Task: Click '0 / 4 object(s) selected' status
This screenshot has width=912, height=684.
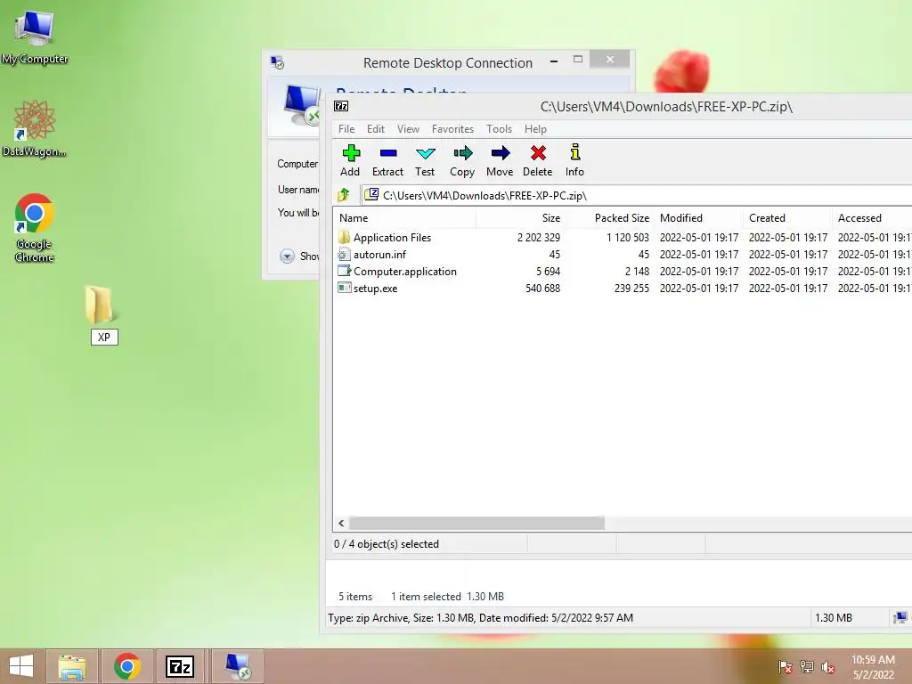Action: click(x=387, y=544)
